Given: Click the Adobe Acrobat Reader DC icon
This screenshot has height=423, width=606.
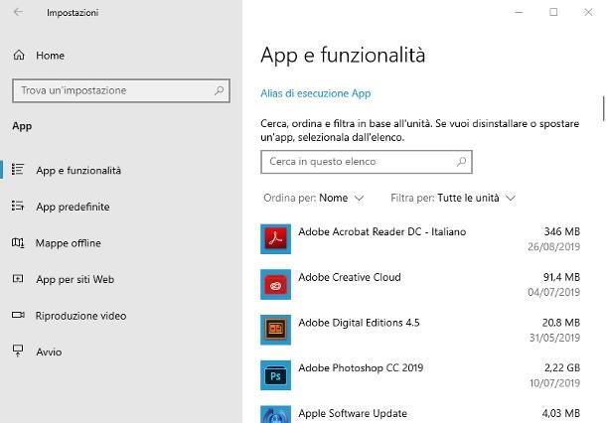Looking at the screenshot, I should tap(275, 238).
